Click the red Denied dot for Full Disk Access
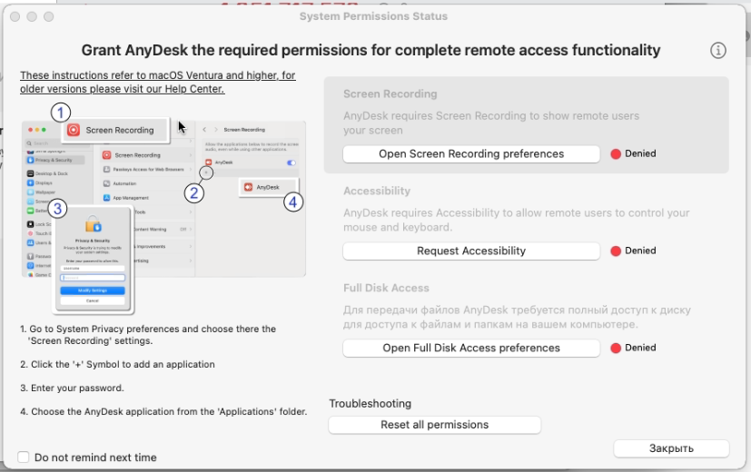 point(615,349)
